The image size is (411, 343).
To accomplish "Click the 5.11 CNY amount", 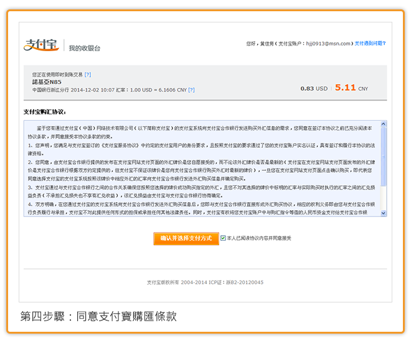I will pyautogui.click(x=351, y=87).
